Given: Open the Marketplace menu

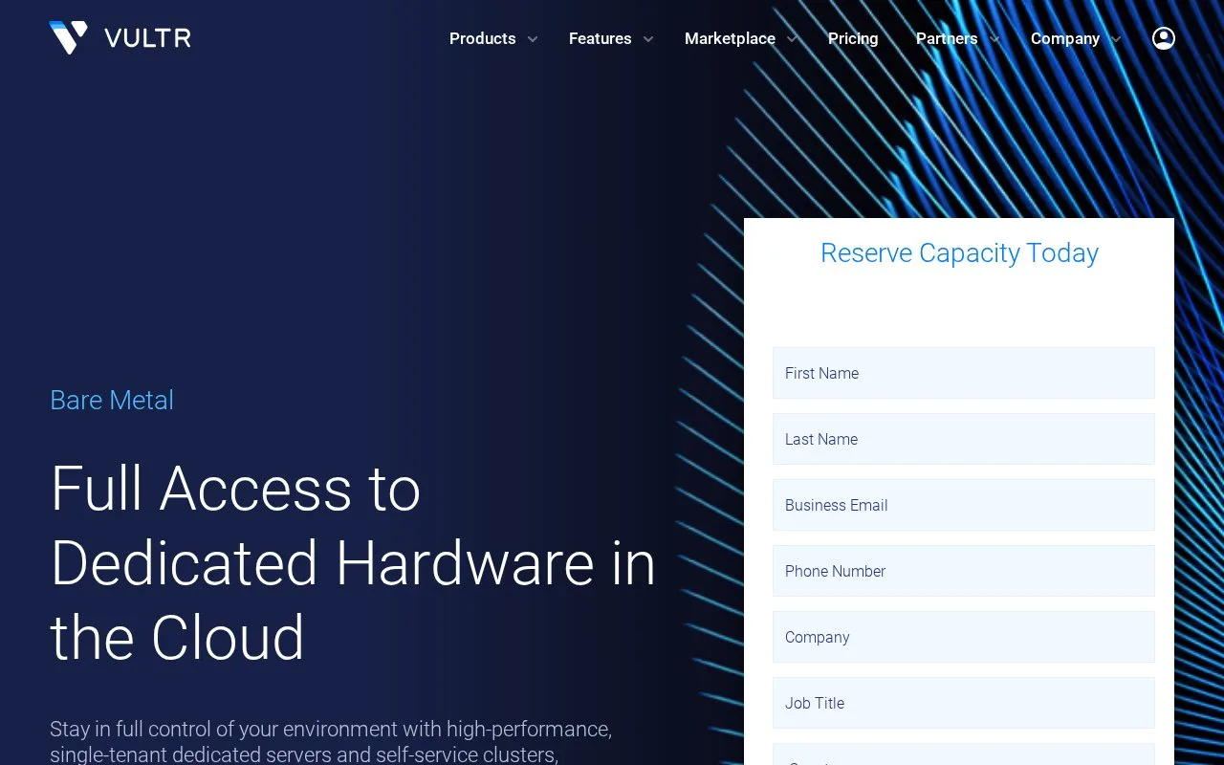Looking at the screenshot, I should [x=730, y=38].
